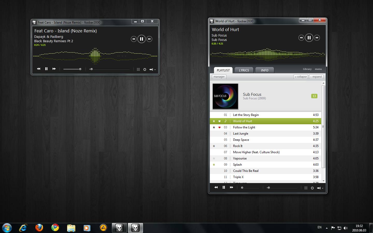
Task: Open grid layout icon in World of Hurt window
Action: (306, 188)
